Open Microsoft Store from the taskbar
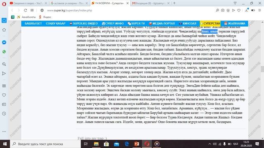This screenshot has width=264, height=148. pyautogui.click(x=106, y=144)
